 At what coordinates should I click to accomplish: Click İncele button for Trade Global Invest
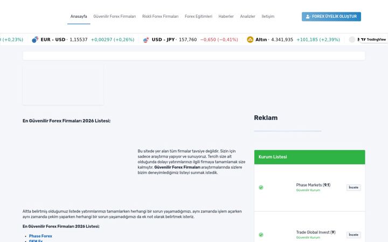pyautogui.click(x=354, y=234)
